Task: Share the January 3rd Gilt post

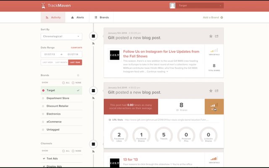Action: (x=217, y=91)
